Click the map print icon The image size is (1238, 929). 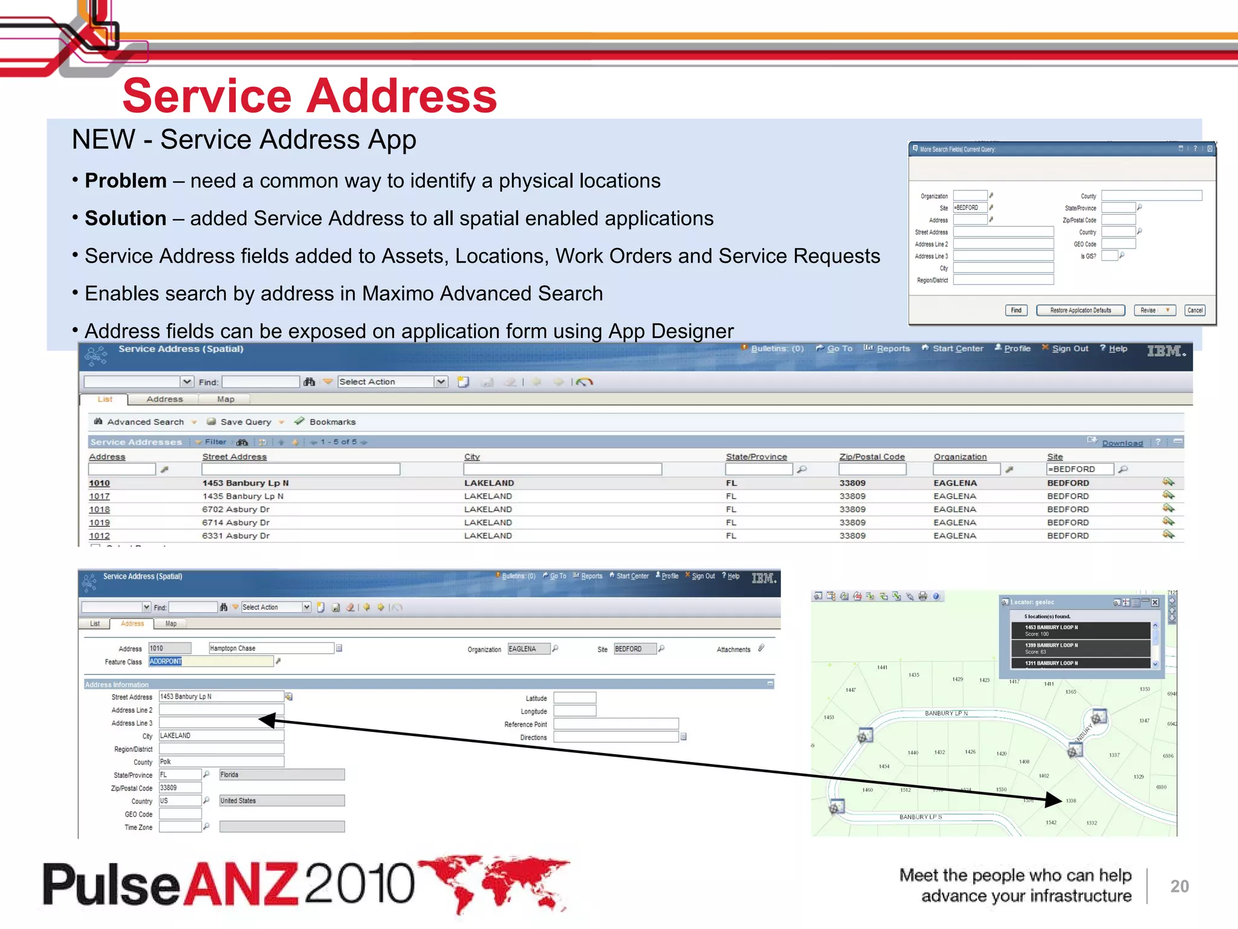[922, 596]
